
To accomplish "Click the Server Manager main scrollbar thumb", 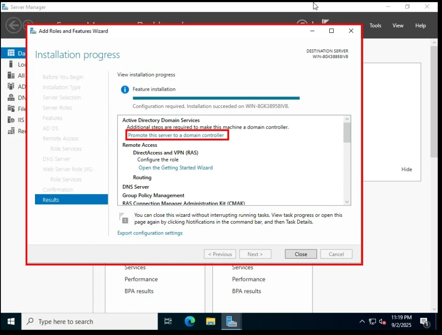I will (434, 102).
